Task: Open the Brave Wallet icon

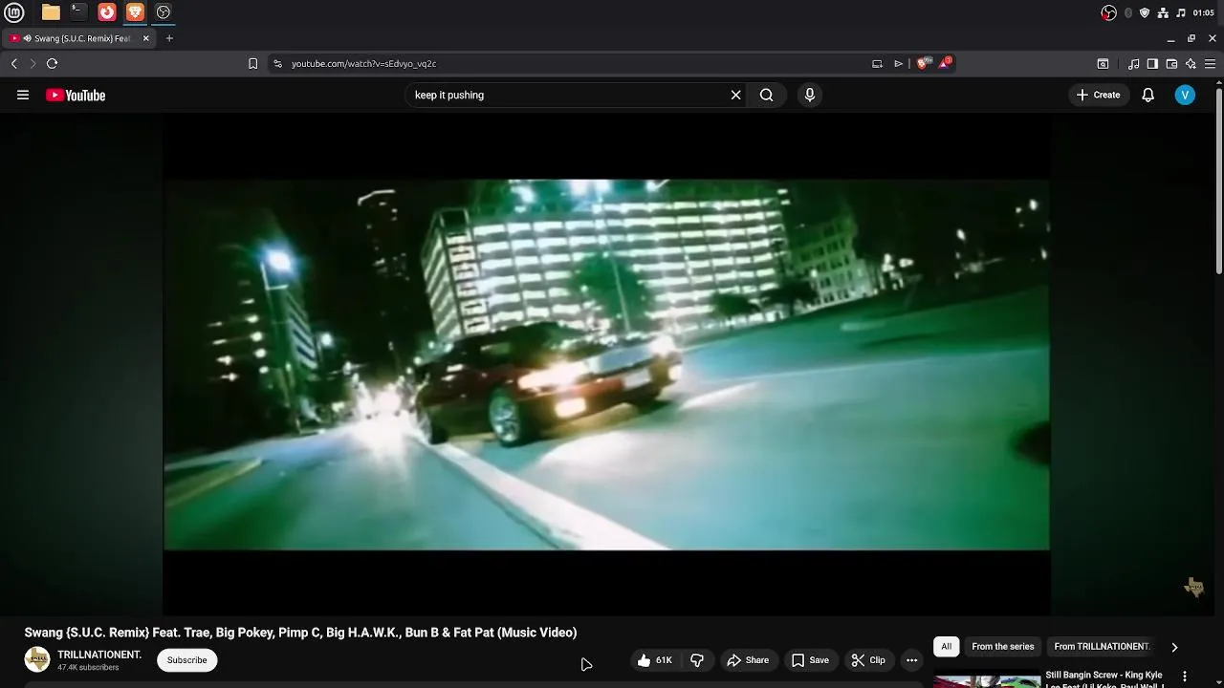Action: coord(1171,64)
